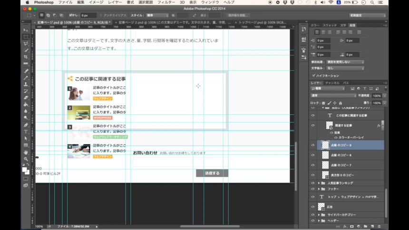Screen dimensions: 409x230
Task: Hide the 広告 layer
Action: (x=313, y=207)
